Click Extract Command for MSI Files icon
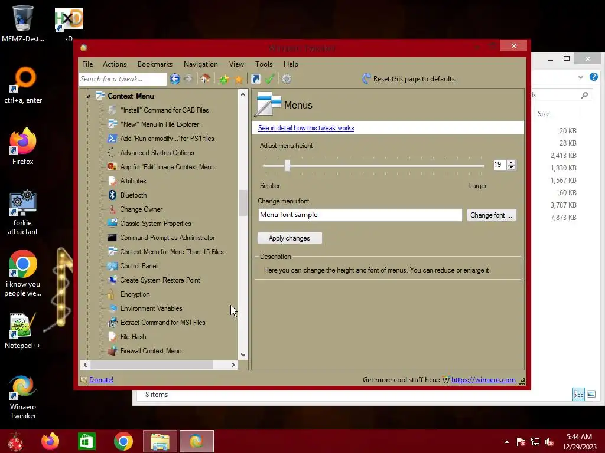 (112, 323)
